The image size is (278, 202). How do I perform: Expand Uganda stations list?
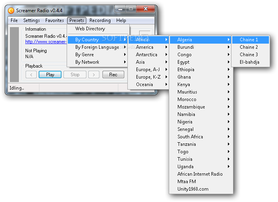point(201,167)
